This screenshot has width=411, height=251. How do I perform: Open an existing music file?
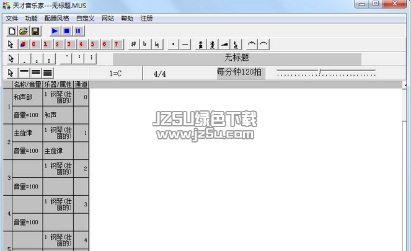tap(24, 31)
